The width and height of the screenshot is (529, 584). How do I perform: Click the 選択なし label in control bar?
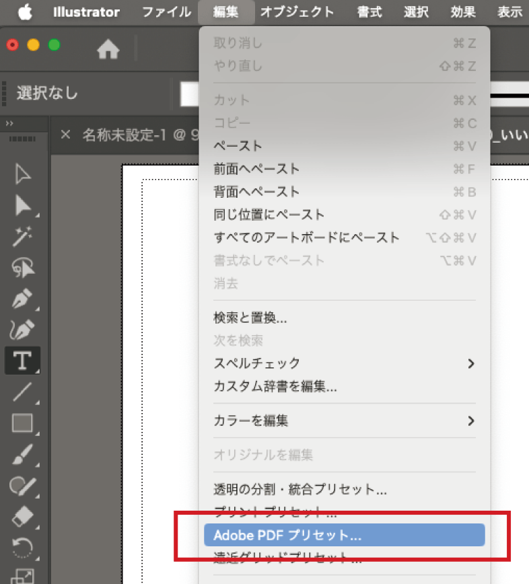pos(47,93)
